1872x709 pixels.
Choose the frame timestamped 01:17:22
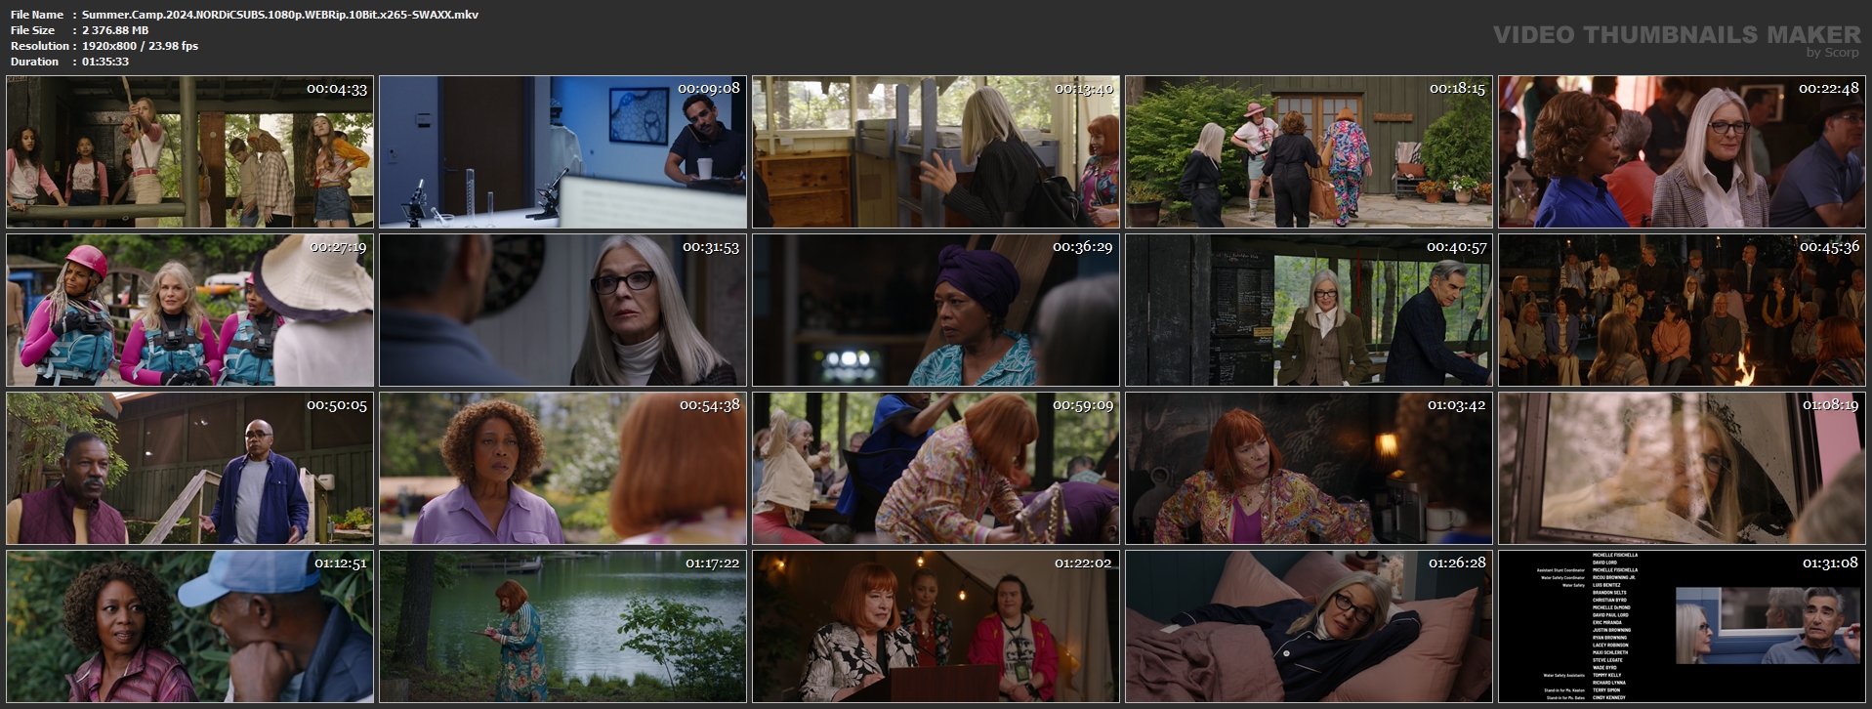click(562, 626)
